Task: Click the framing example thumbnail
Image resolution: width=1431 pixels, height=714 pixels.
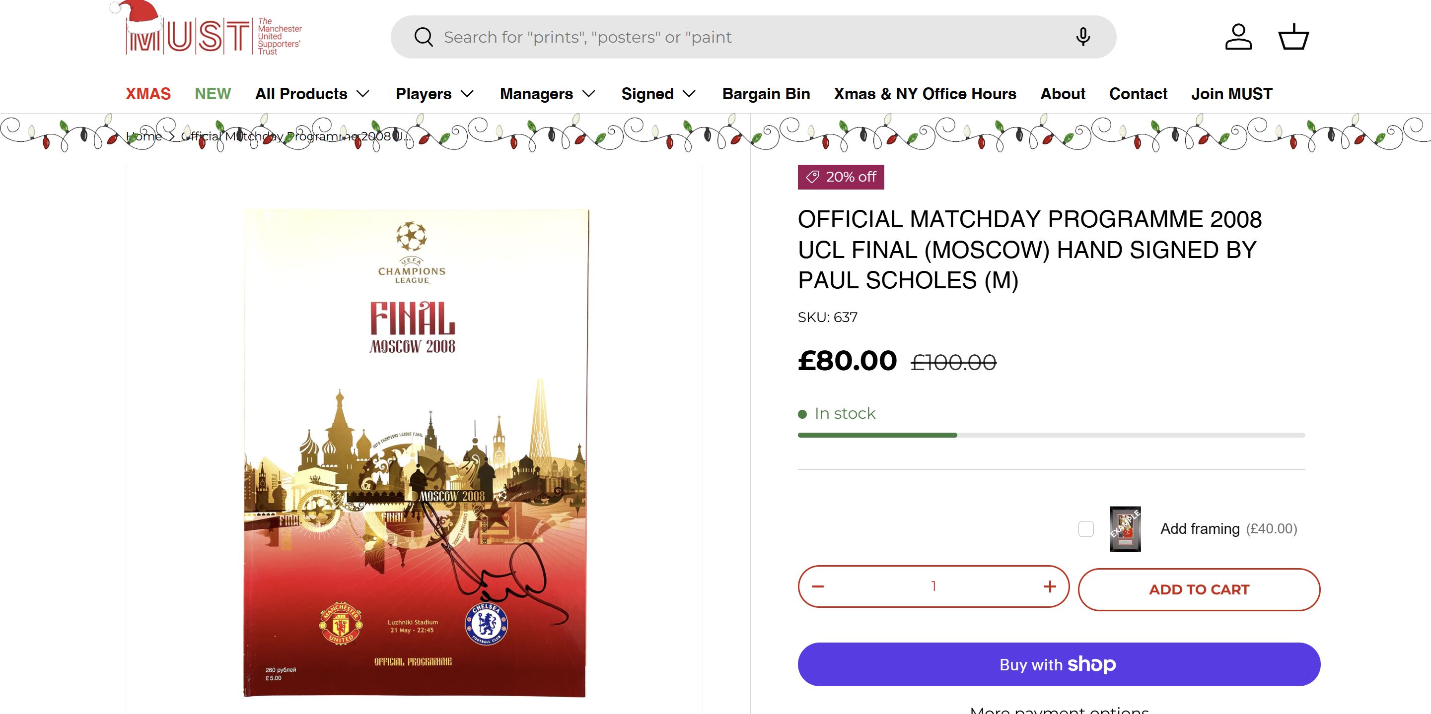Action: tap(1125, 528)
